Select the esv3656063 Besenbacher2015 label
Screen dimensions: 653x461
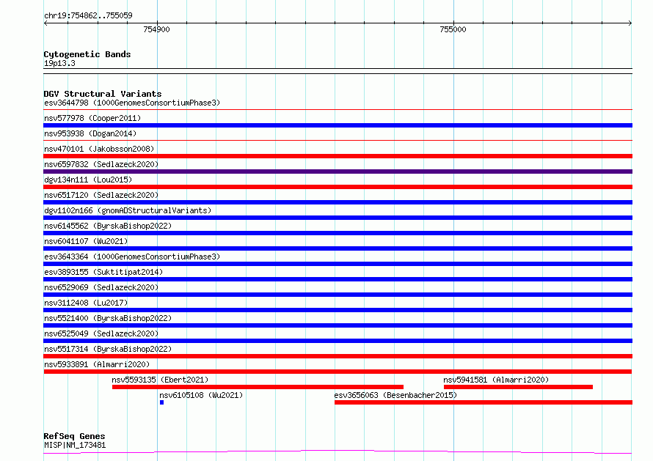coord(395,395)
